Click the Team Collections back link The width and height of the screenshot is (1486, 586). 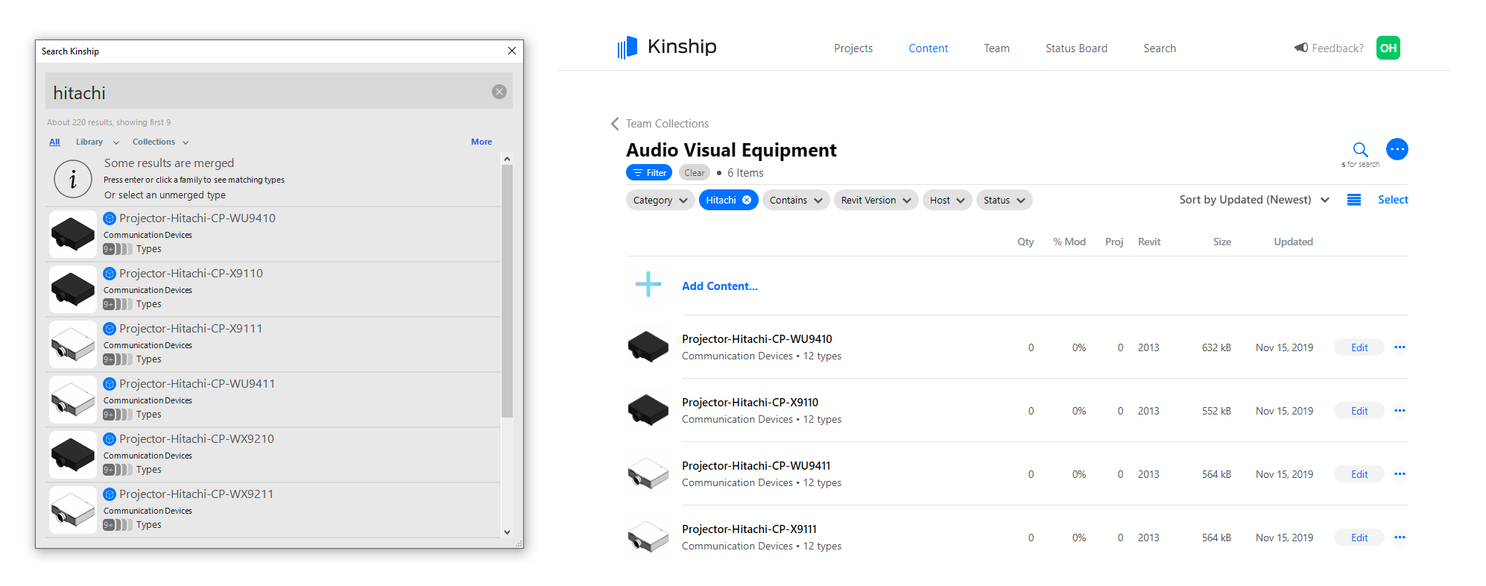(667, 124)
